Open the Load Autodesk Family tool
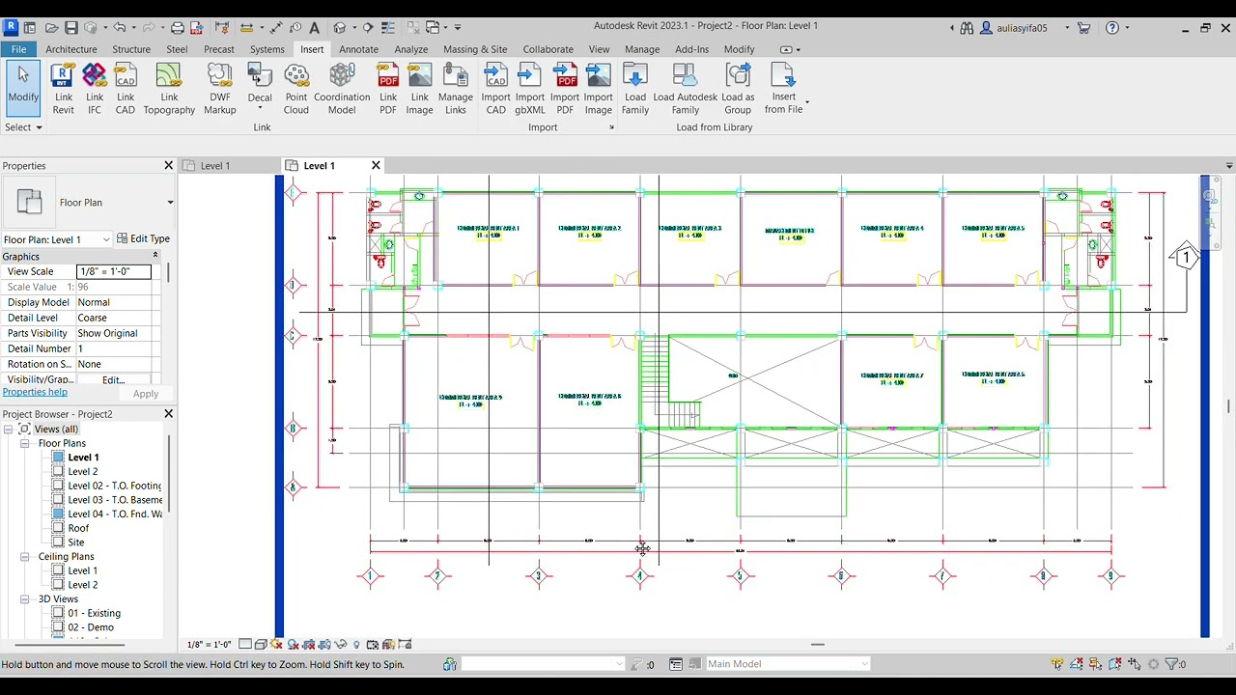The height and width of the screenshot is (695, 1236). [x=685, y=89]
